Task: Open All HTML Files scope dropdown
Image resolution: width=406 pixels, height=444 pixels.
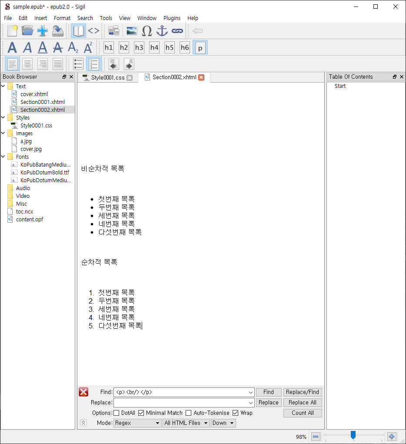Action: (186, 423)
